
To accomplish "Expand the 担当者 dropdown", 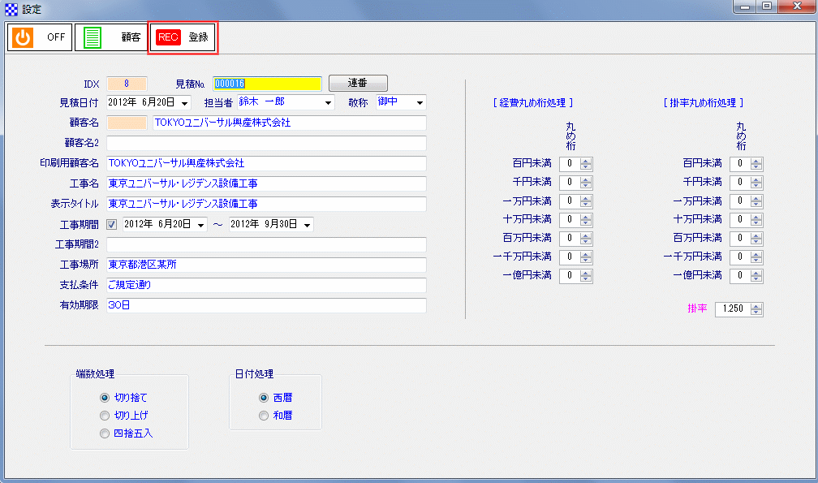I will [x=328, y=103].
